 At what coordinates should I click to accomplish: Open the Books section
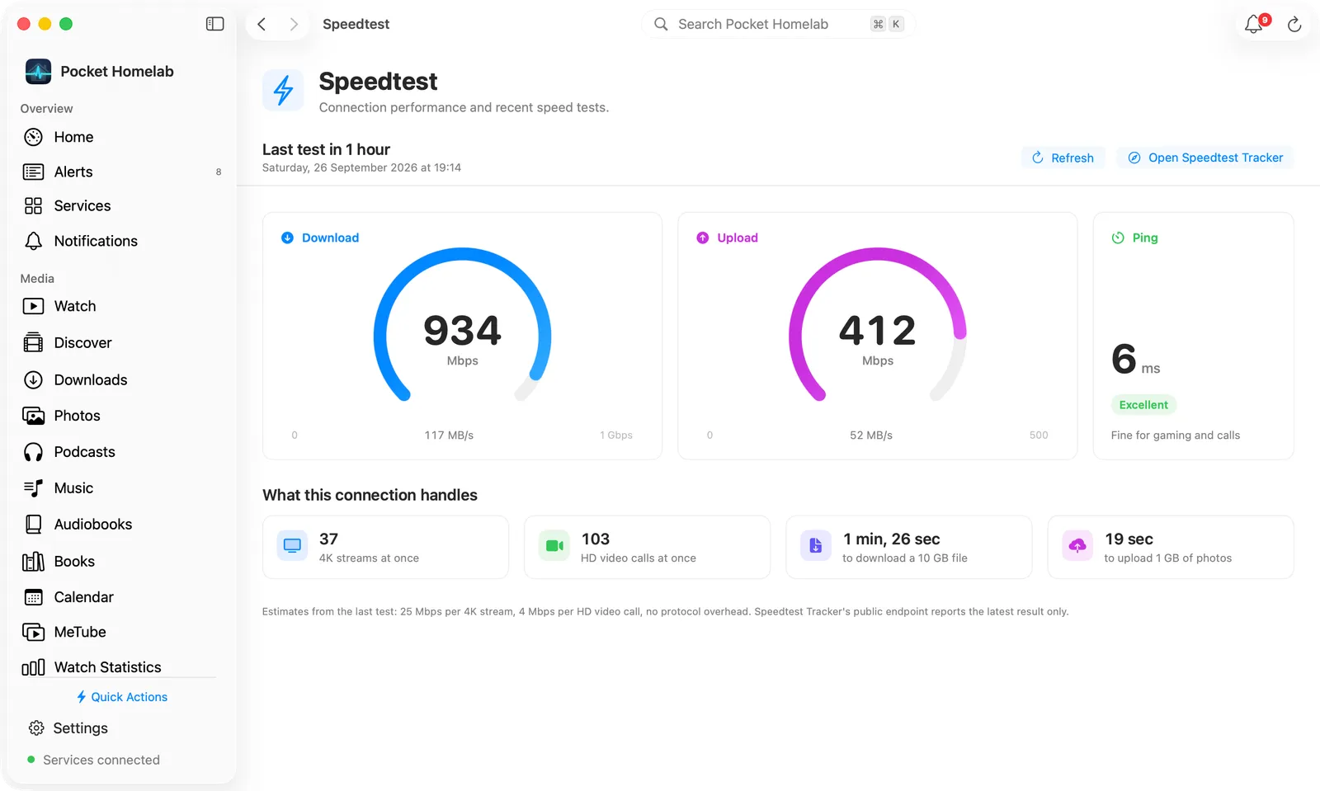coord(122,562)
